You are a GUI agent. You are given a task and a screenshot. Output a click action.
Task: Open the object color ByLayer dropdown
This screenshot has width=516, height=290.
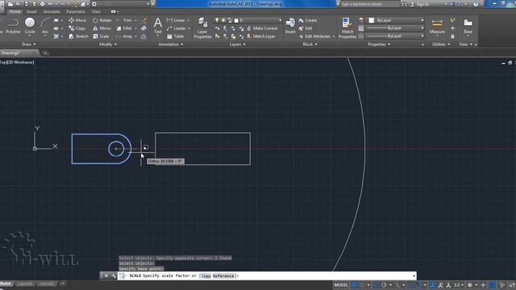coord(396,20)
